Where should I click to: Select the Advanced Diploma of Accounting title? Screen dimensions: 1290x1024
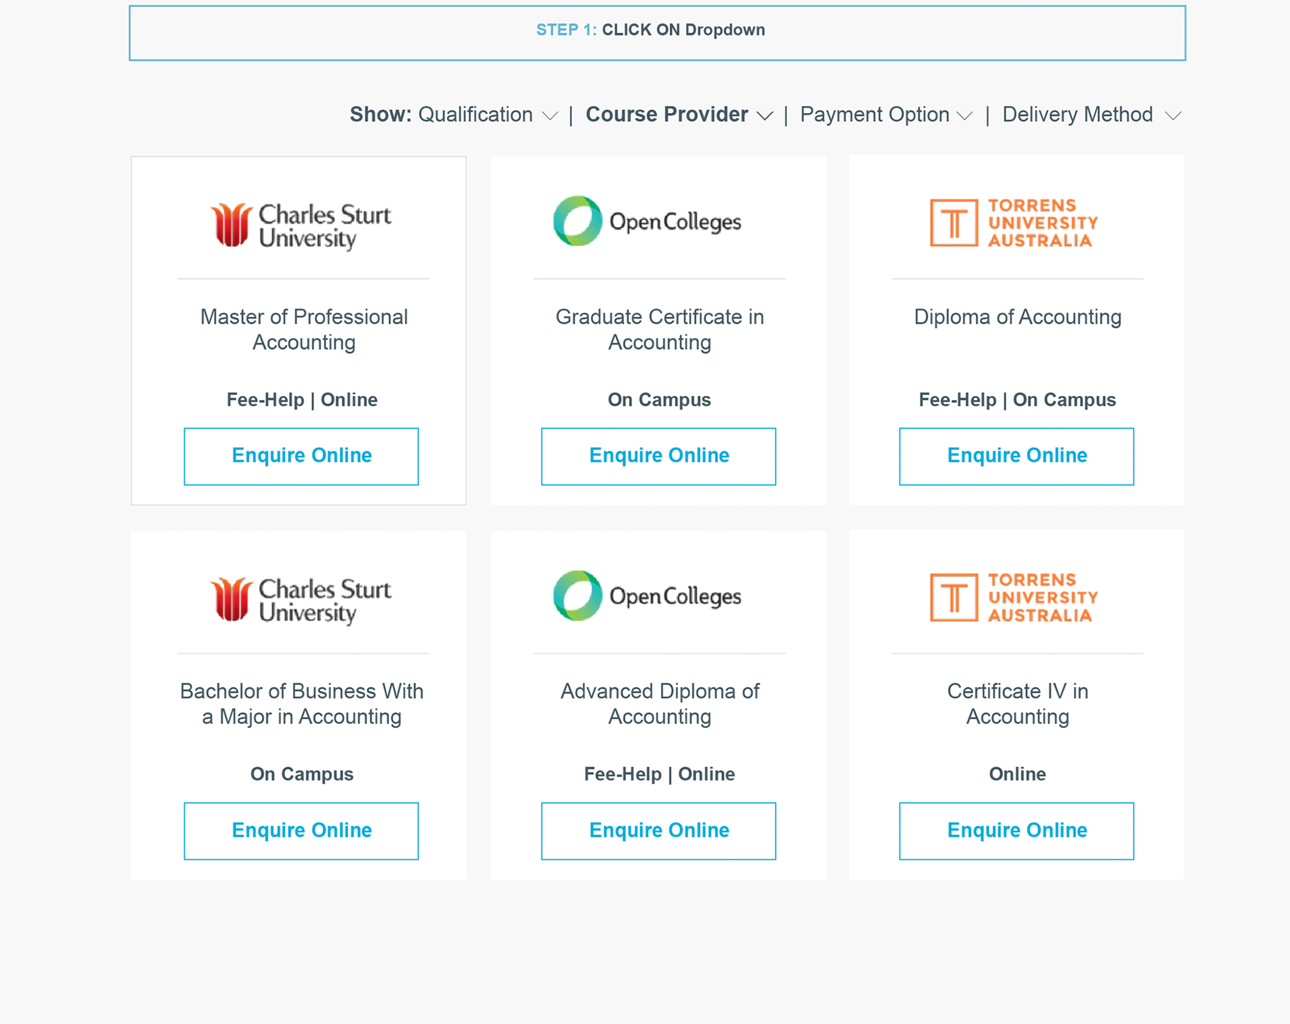pyautogui.click(x=660, y=704)
